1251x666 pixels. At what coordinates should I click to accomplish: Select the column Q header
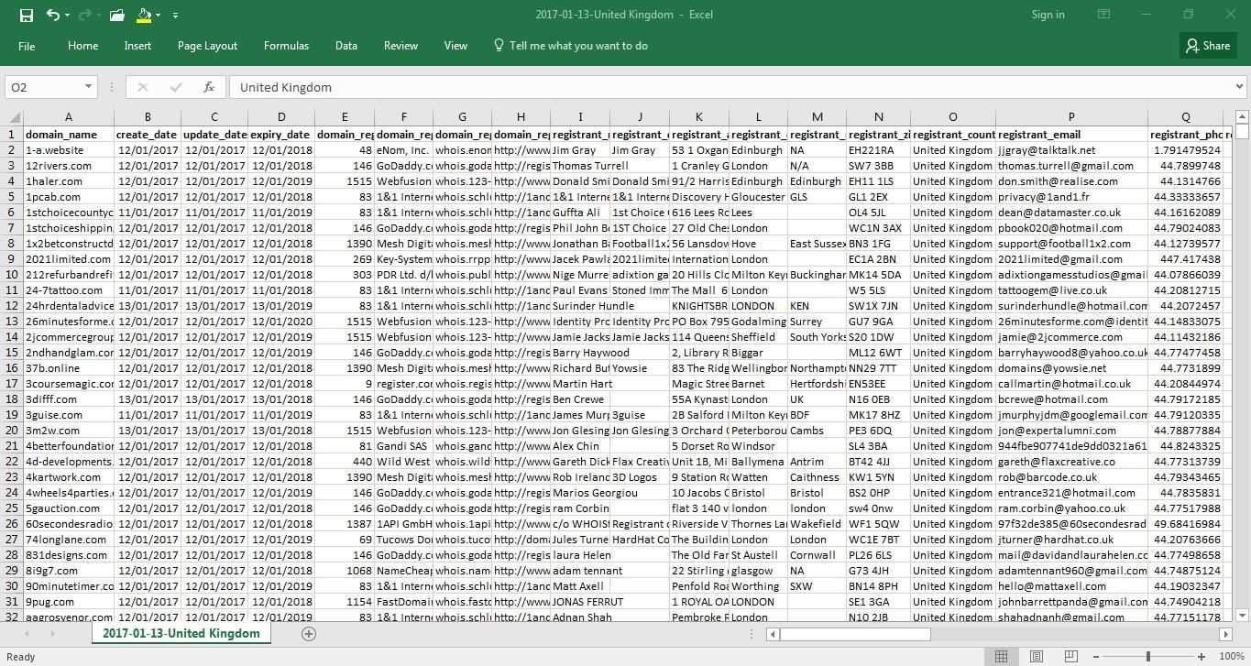tap(1185, 117)
